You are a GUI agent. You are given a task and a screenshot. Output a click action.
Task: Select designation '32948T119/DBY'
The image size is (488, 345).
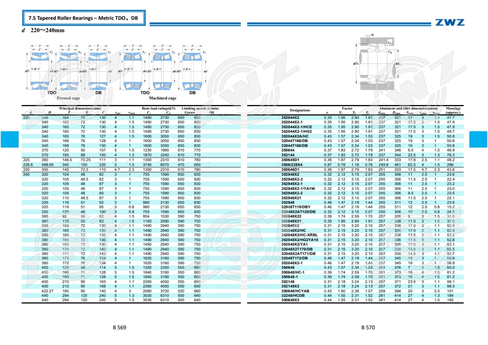pyautogui.click(x=296, y=207)
